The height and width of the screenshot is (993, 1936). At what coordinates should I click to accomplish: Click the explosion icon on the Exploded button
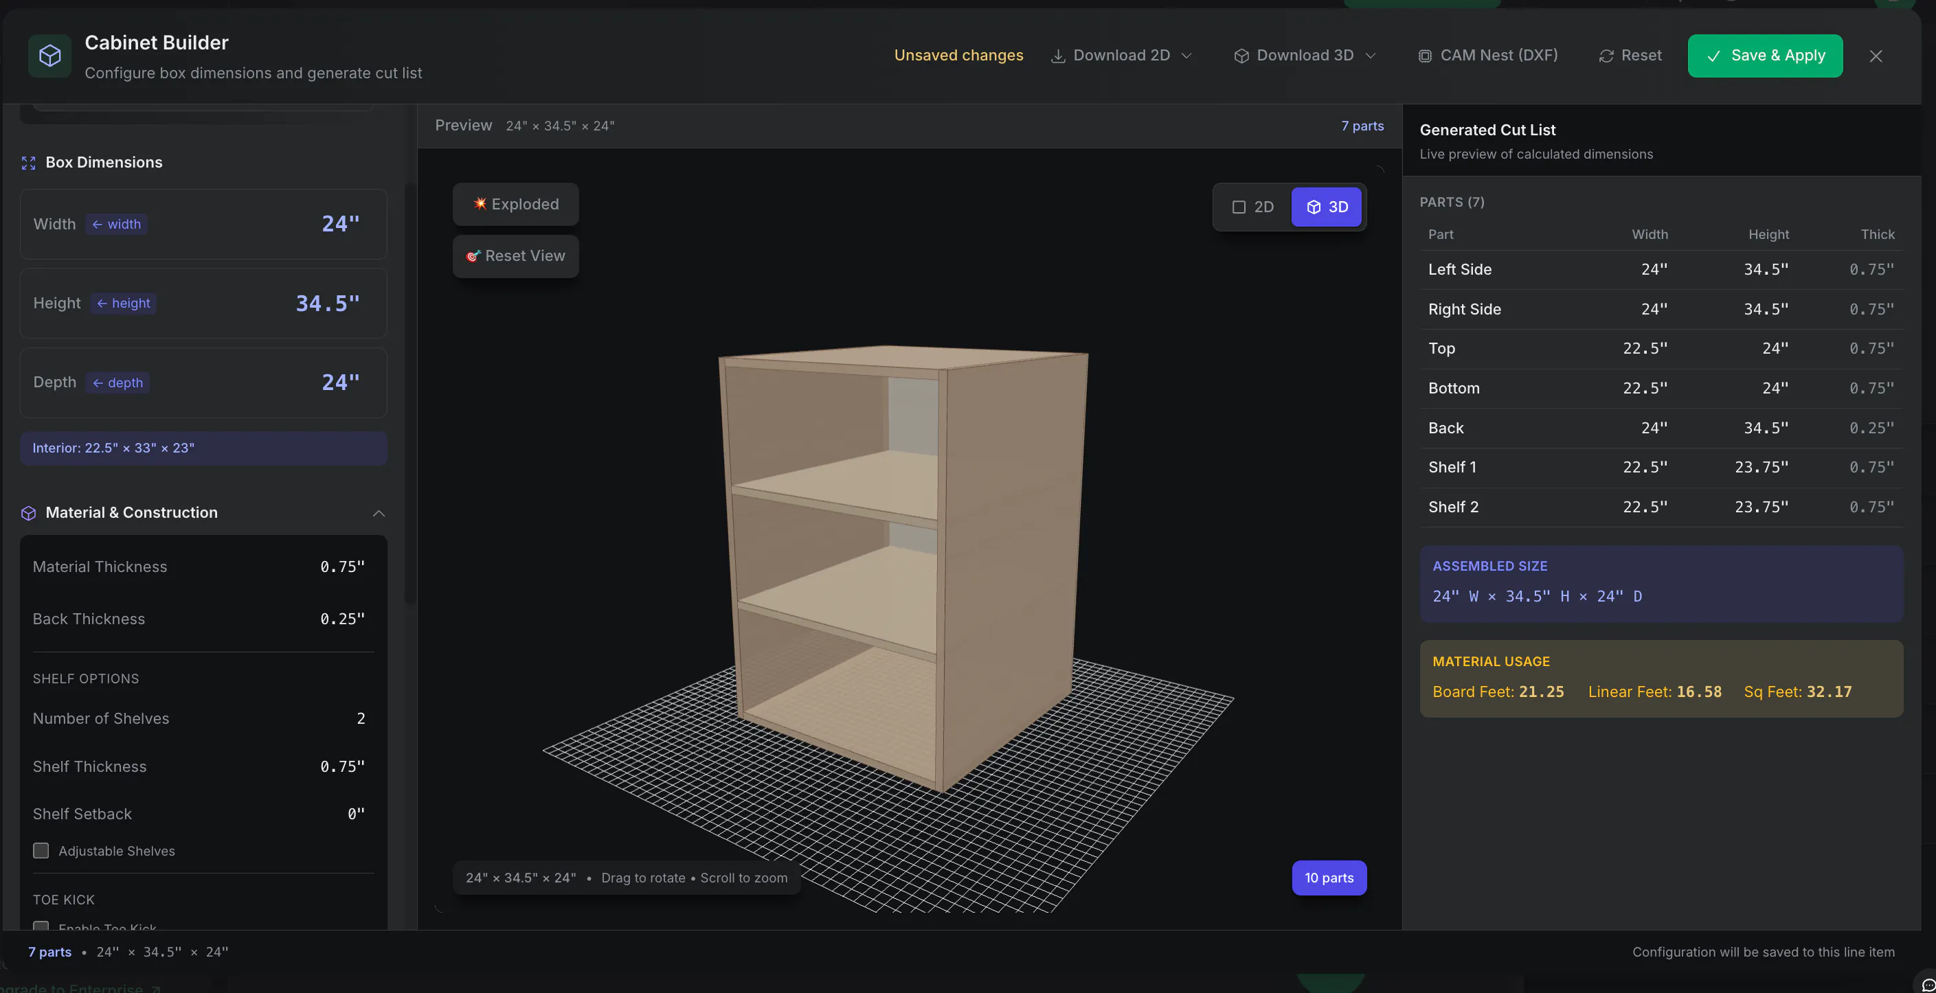pos(480,203)
